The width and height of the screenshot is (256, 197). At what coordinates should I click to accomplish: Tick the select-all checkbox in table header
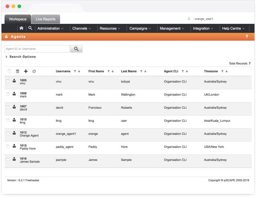(9, 71)
